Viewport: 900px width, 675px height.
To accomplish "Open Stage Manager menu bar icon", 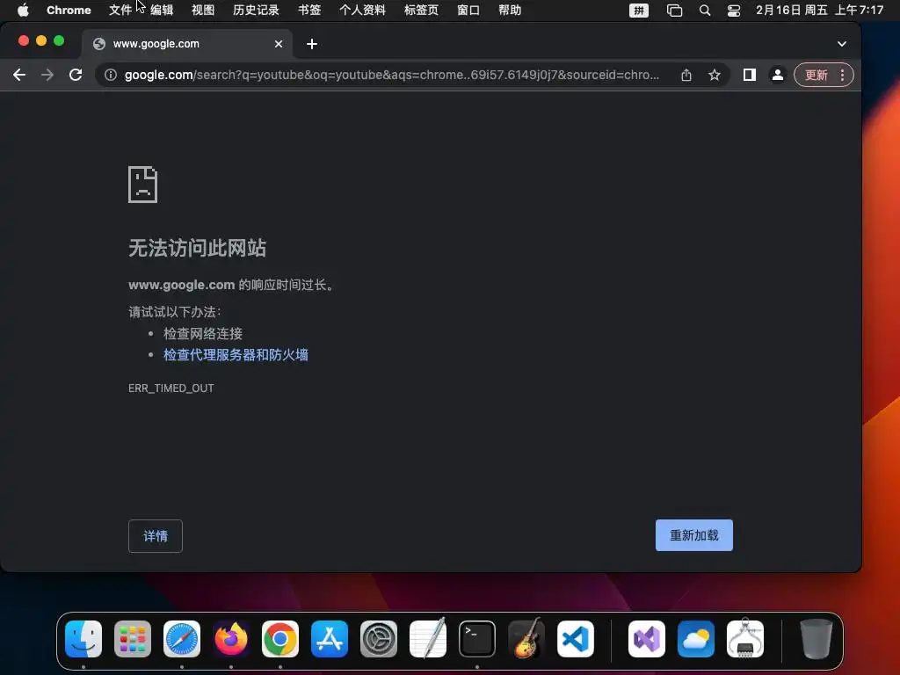I will coord(674,11).
